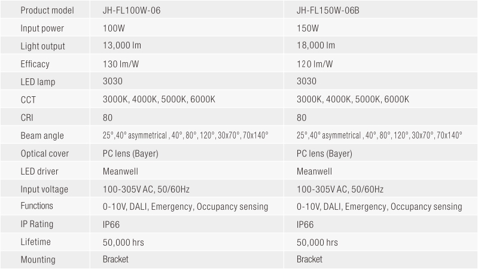Viewport: 478px width, 269px height.
Task: Click the 120 lm/W efficacy value
Action: 315,64
